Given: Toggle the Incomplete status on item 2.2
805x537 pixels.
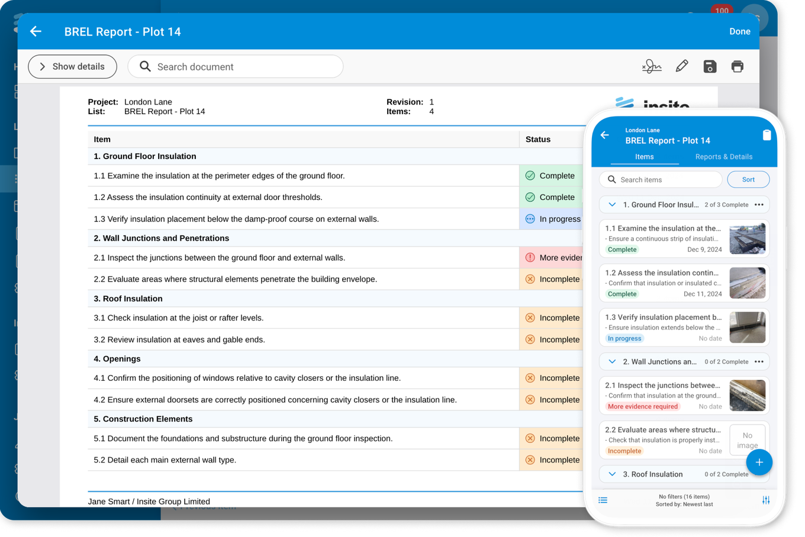Looking at the screenshot, I should tap(624, 451).
